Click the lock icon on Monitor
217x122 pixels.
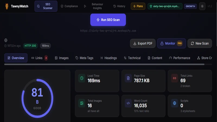(162, 43)
